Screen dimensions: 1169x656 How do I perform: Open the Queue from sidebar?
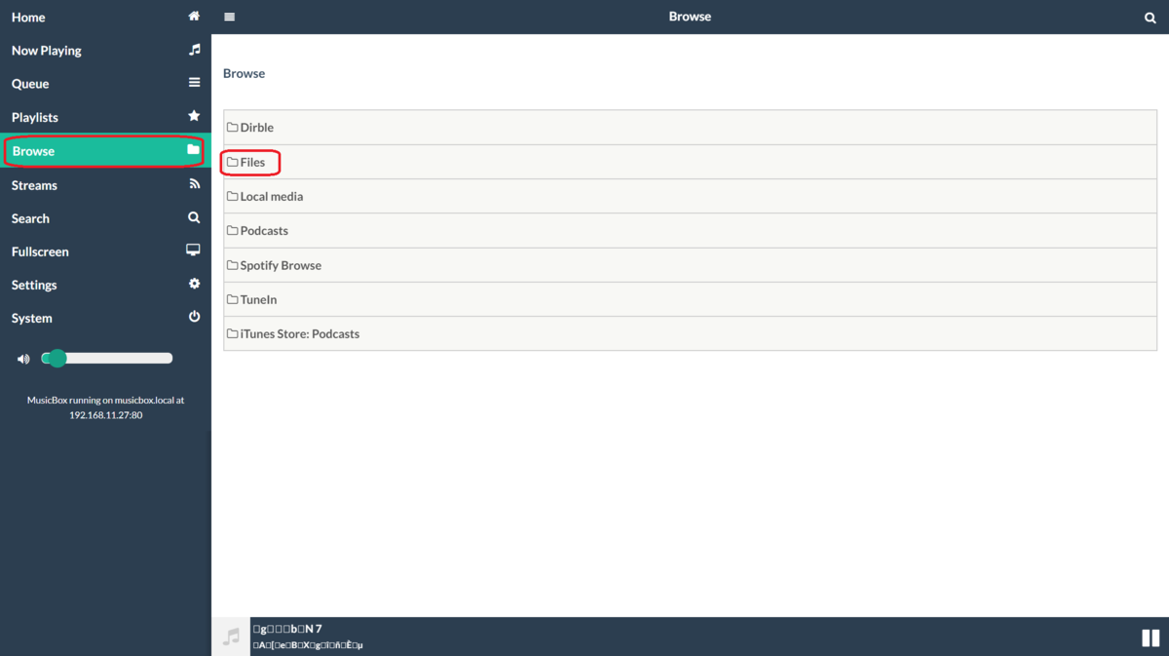pyautogui.click(x=105, y=83)
